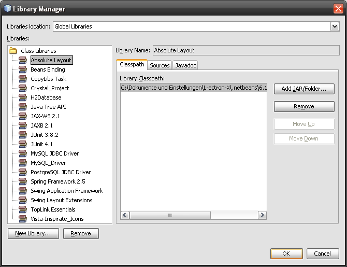Click the Spring Framework 2.5 library icon
The width and height of the screenshot is (347, 267).
point(23,181)
